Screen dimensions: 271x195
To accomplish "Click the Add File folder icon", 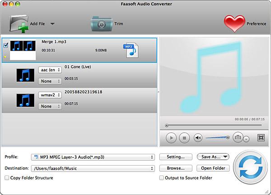I will point(19,24).
